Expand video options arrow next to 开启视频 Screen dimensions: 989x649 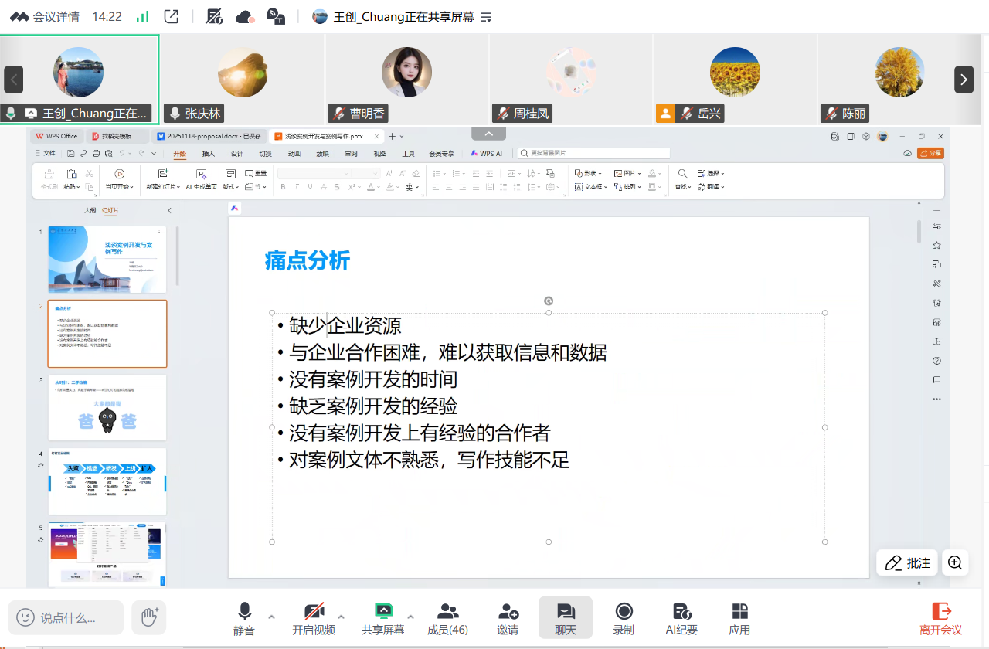(341, 617)
